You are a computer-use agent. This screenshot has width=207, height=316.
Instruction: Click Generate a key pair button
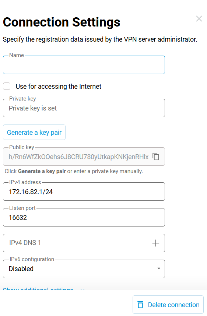(x=34, y=132)
